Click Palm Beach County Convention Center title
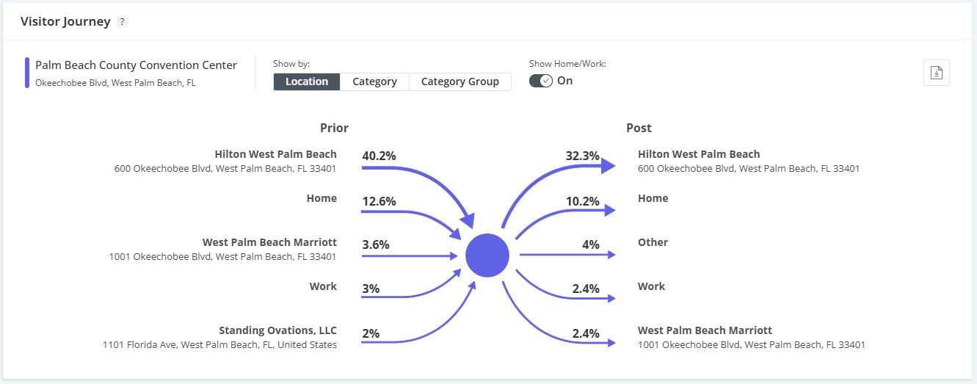977x384 pixels. click(x=136, y=65)
